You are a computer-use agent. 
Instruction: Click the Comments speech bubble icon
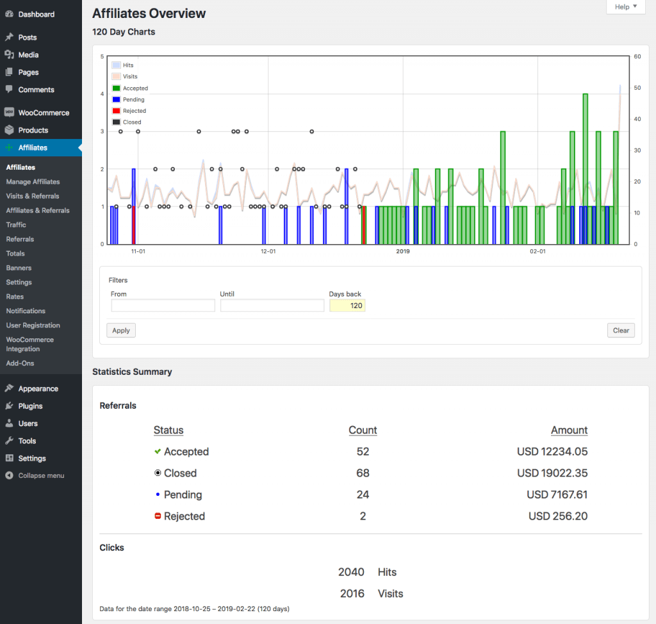(x=9, y=89)
